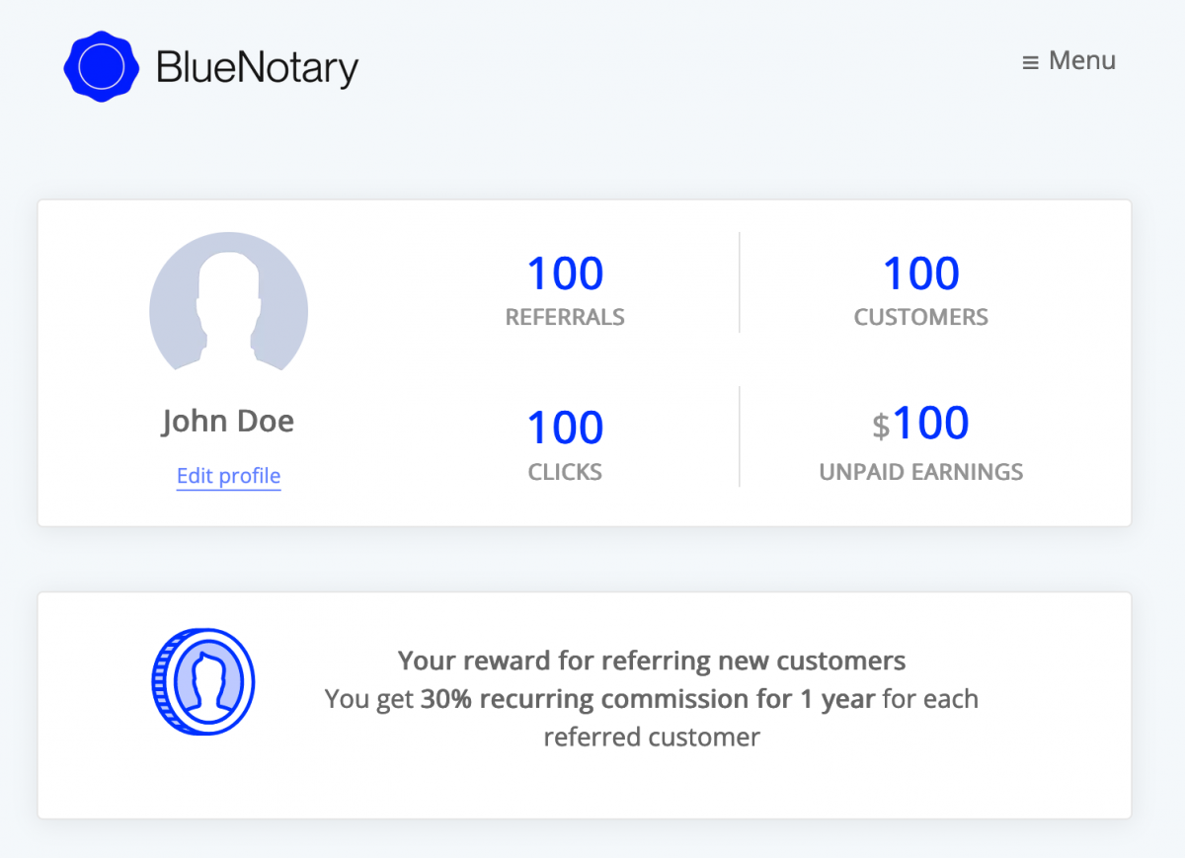This screenshot has height=858, width=1185.
Task: Click the Menu label text
Action: pos(1082,60)
